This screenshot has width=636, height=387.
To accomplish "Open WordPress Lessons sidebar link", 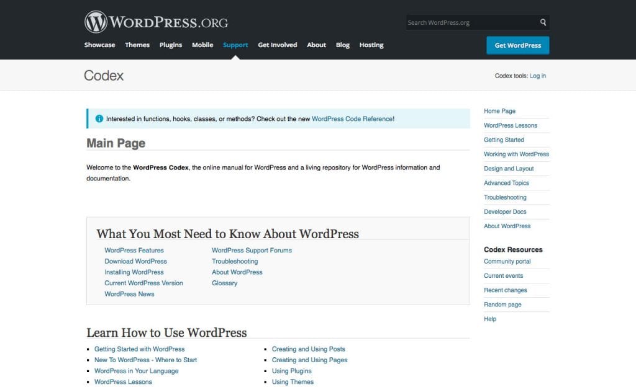I will point(511,125).
